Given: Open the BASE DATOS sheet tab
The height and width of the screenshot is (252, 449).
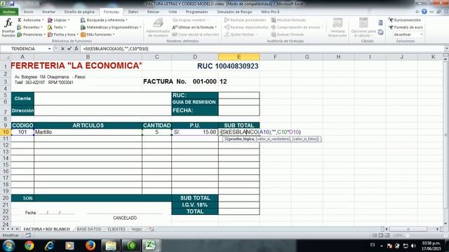Looking at the screenshot, I should click(x=89, y=229).
